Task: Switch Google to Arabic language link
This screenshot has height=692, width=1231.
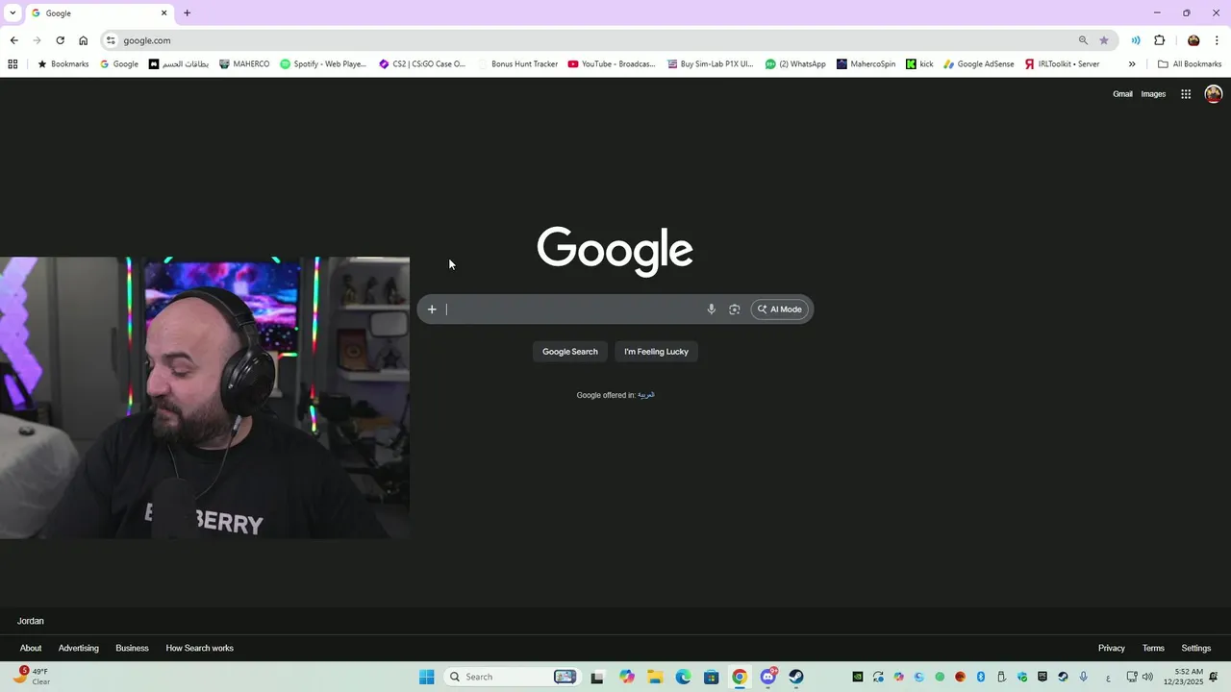Action: pyautogui.click(x=646, y=395)
